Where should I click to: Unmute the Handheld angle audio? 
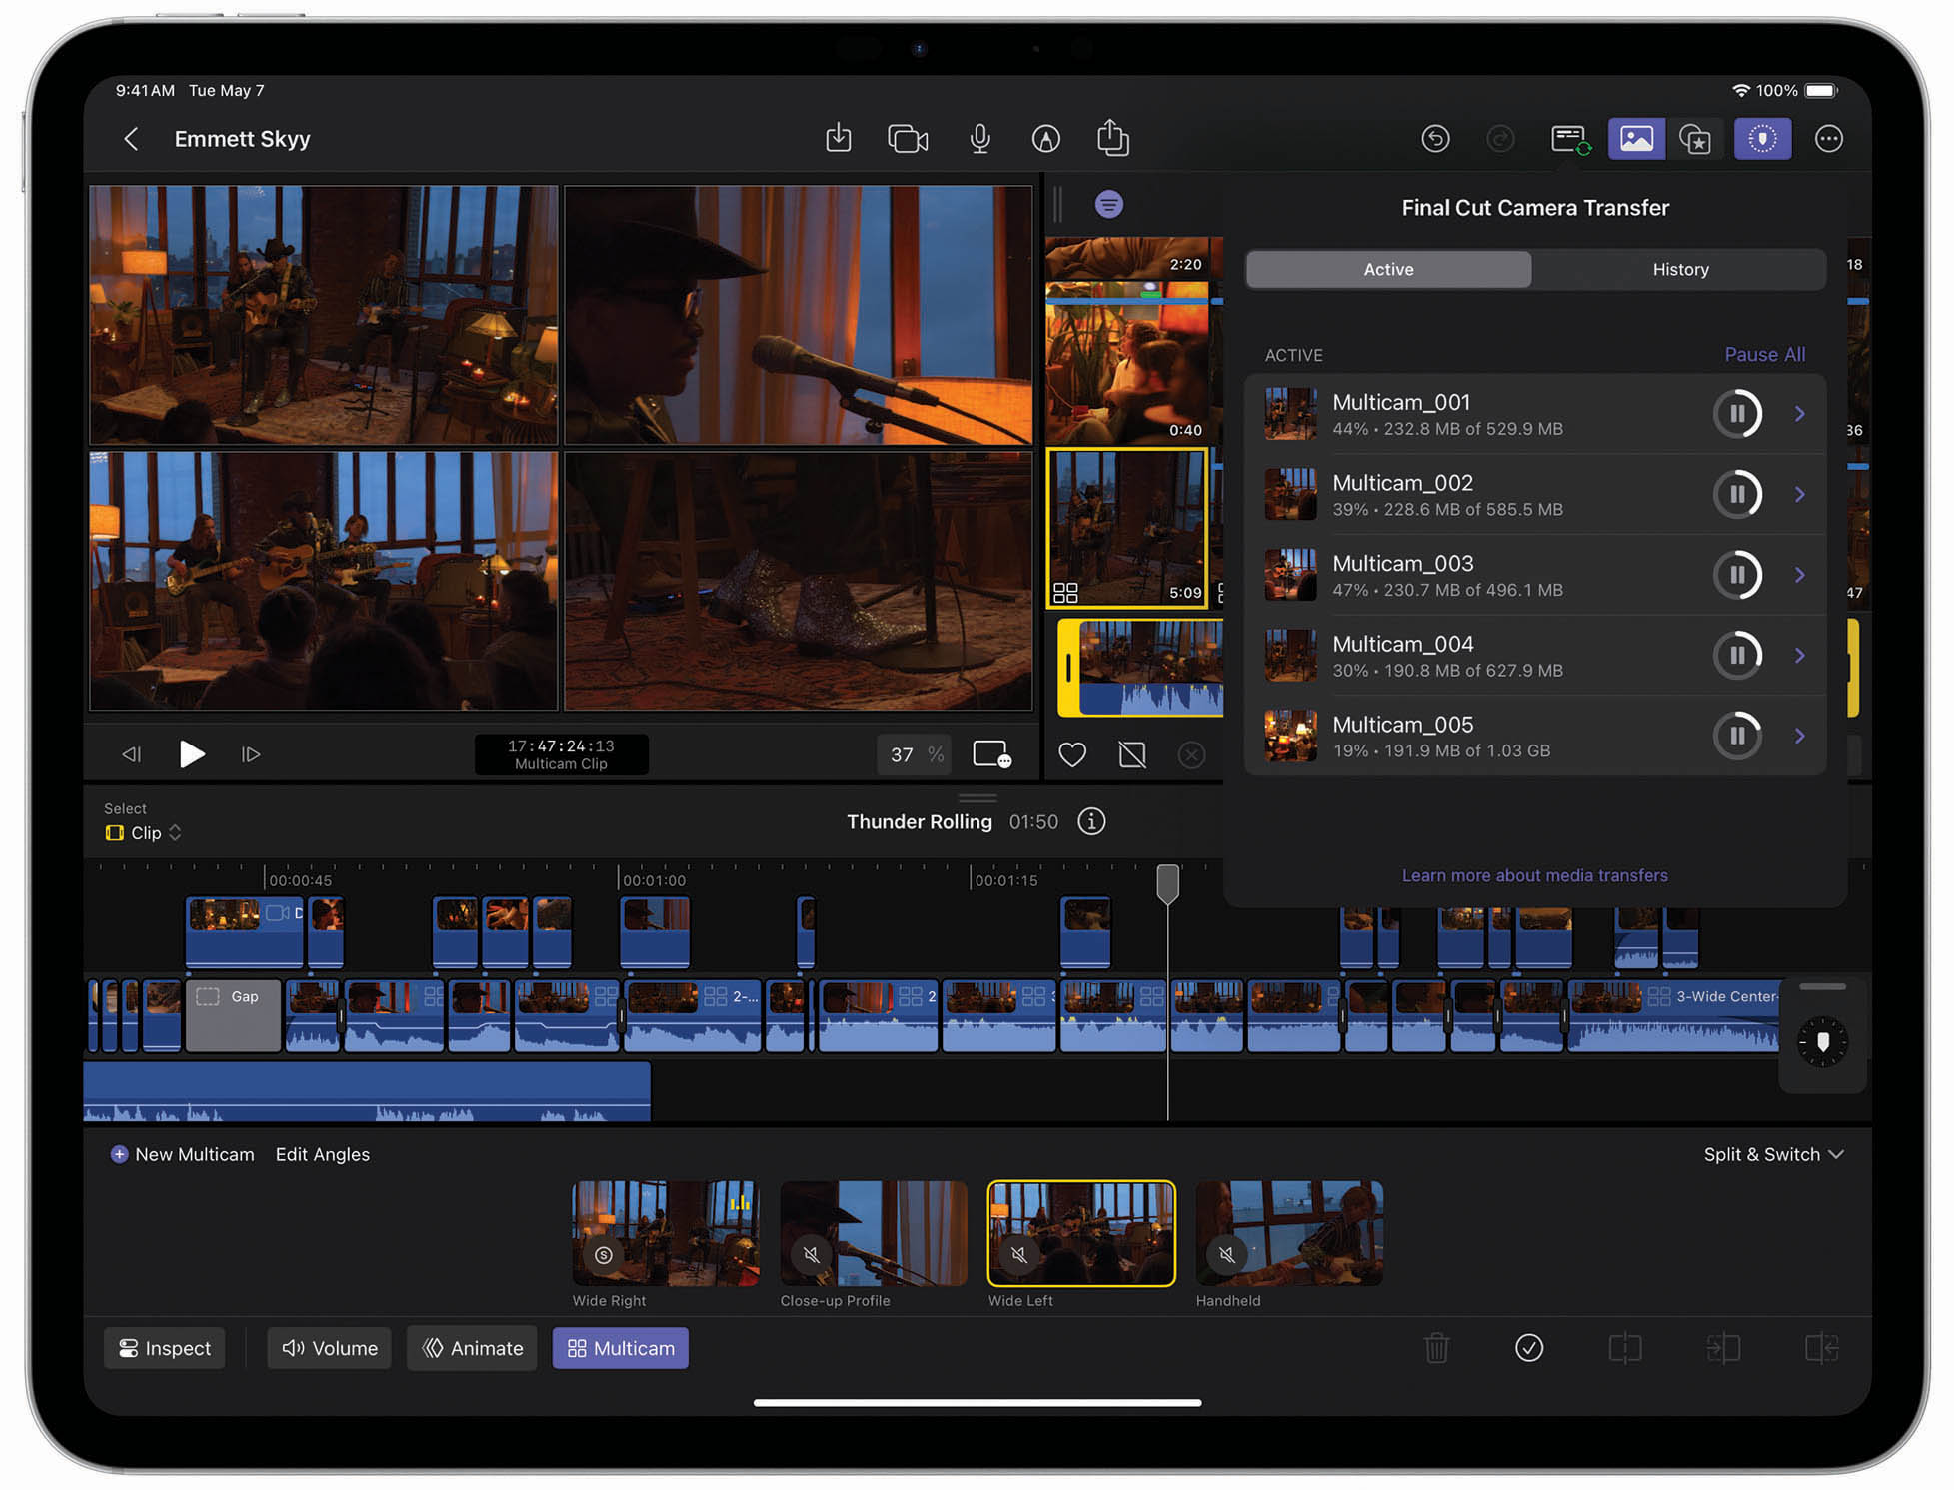pyautogui.click(x=1226, y=1254)
